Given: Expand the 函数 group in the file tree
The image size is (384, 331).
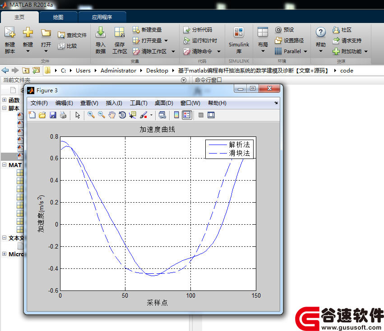Looking at the screenshot, I should [x=4, y=100].
